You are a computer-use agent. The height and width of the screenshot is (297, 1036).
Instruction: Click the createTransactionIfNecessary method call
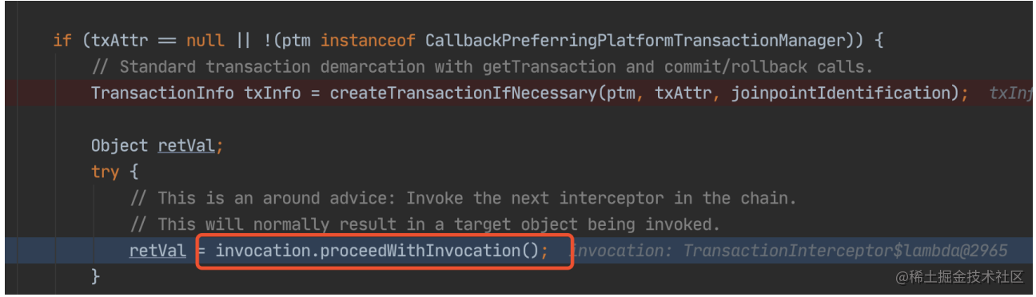[463, 93]
